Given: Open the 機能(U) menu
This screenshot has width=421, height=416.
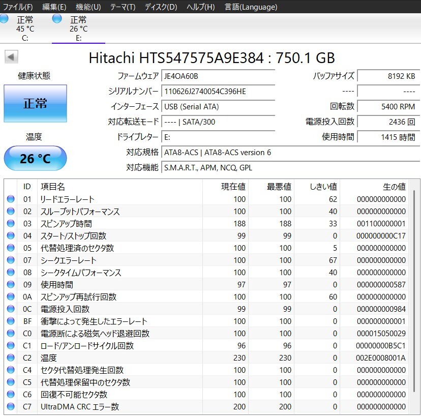Looking at the screenshot, I should (x=88, y=7).
